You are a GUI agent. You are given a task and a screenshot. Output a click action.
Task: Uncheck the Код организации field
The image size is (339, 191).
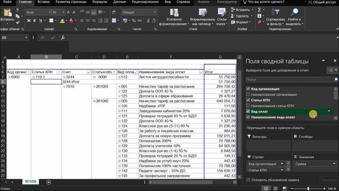click(248, 89)
